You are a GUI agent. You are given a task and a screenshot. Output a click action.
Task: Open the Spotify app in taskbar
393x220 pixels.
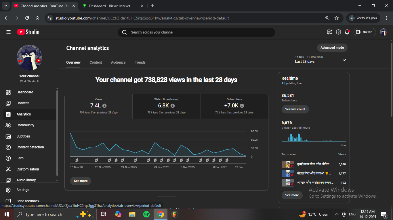[146, 214]
